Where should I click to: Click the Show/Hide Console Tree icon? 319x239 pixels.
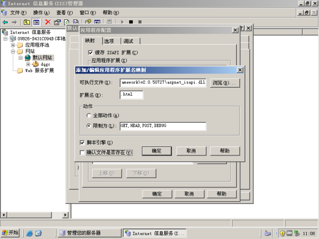pyautogui.click(x=36, y=22)
